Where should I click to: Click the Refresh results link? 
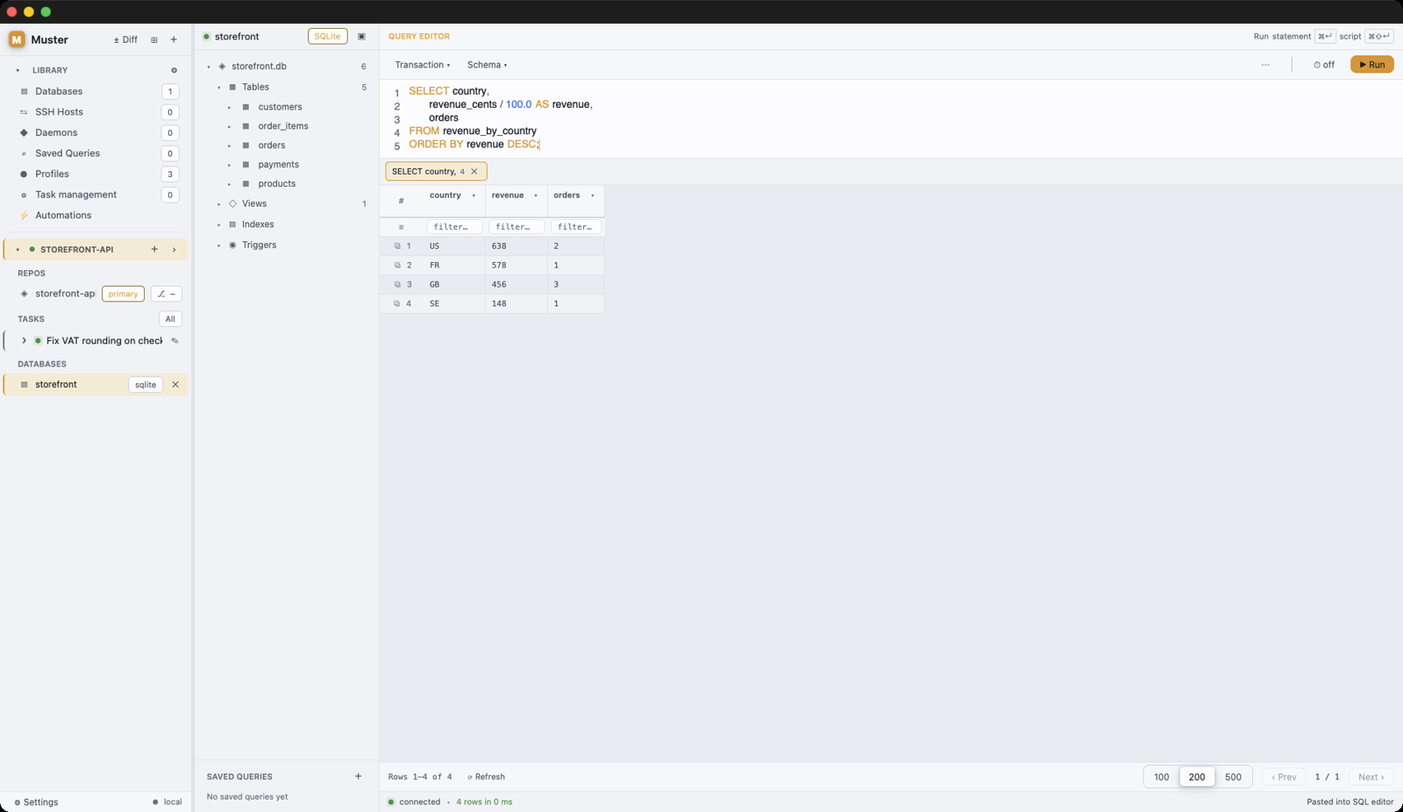487,777
